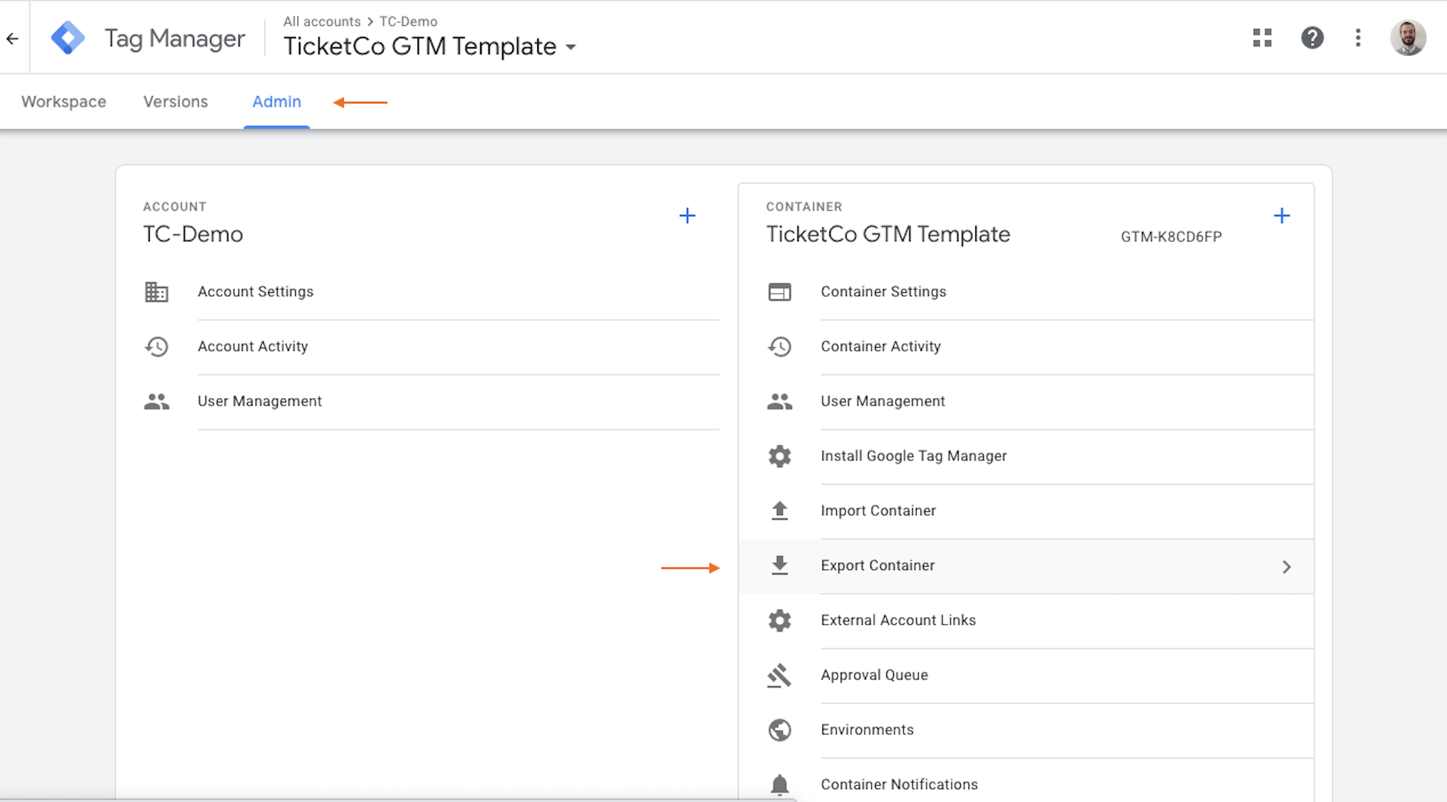Open Import Container

click(878, 511)
